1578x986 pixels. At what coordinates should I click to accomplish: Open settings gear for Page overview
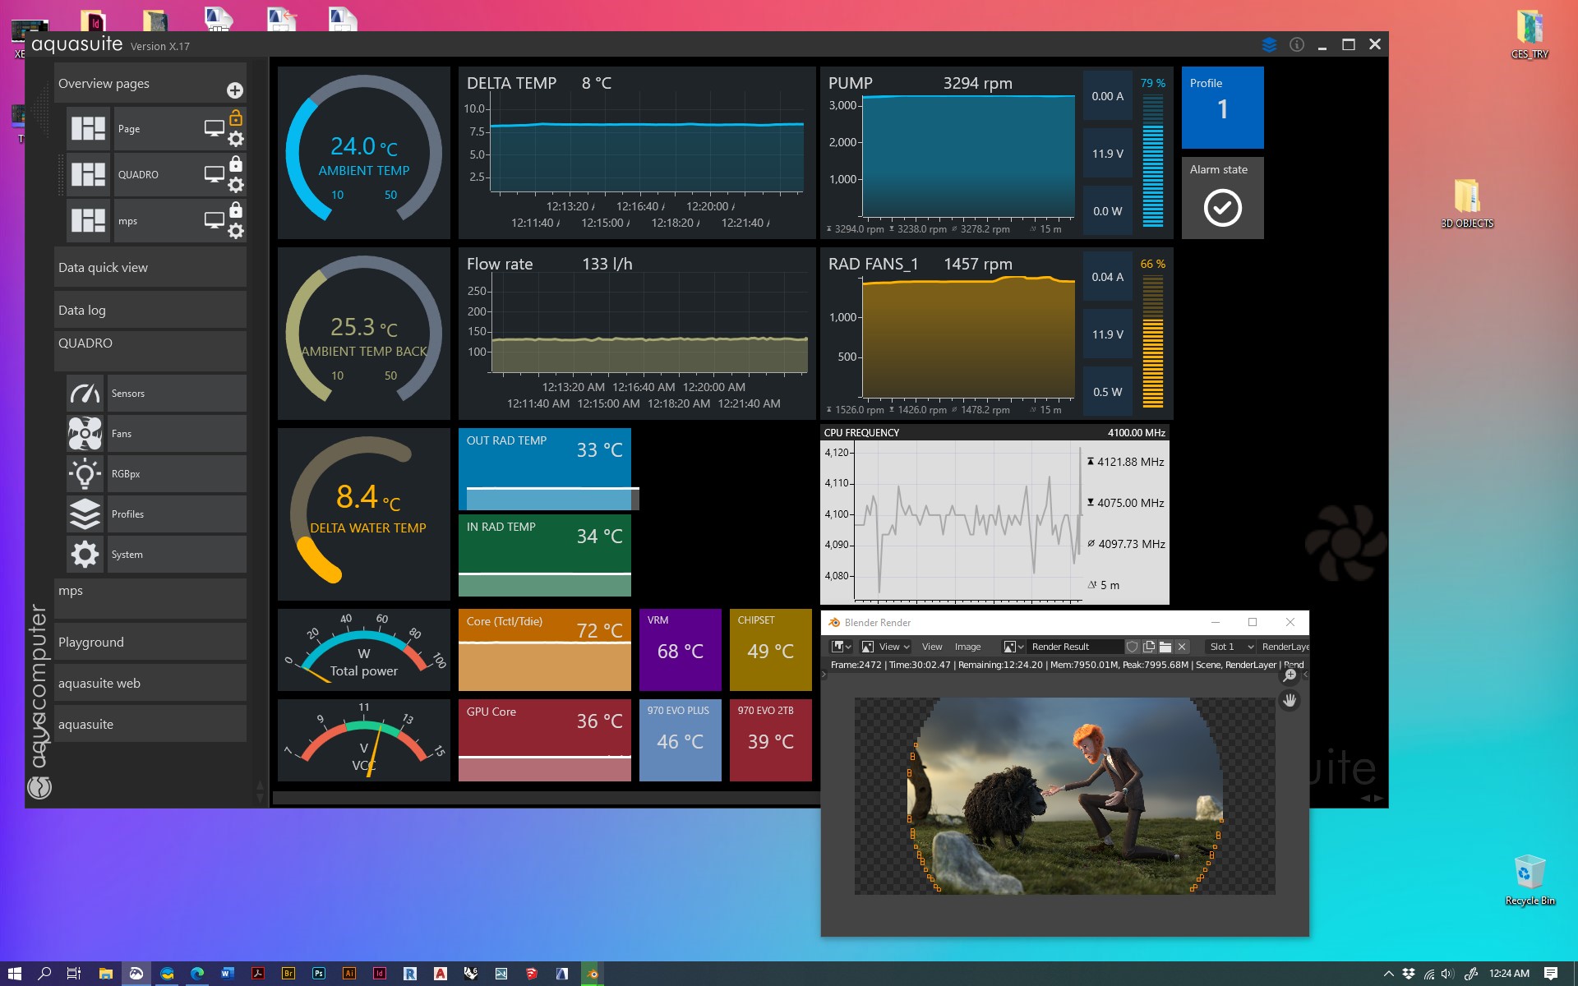click(x=236, y=139)
